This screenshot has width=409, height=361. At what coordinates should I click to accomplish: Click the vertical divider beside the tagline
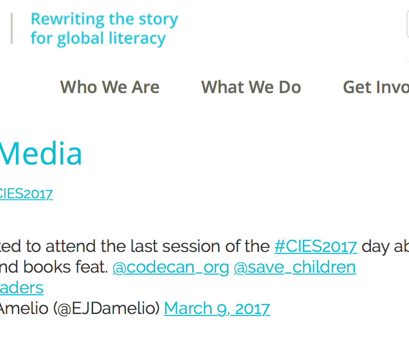click(x=12, y=28)
